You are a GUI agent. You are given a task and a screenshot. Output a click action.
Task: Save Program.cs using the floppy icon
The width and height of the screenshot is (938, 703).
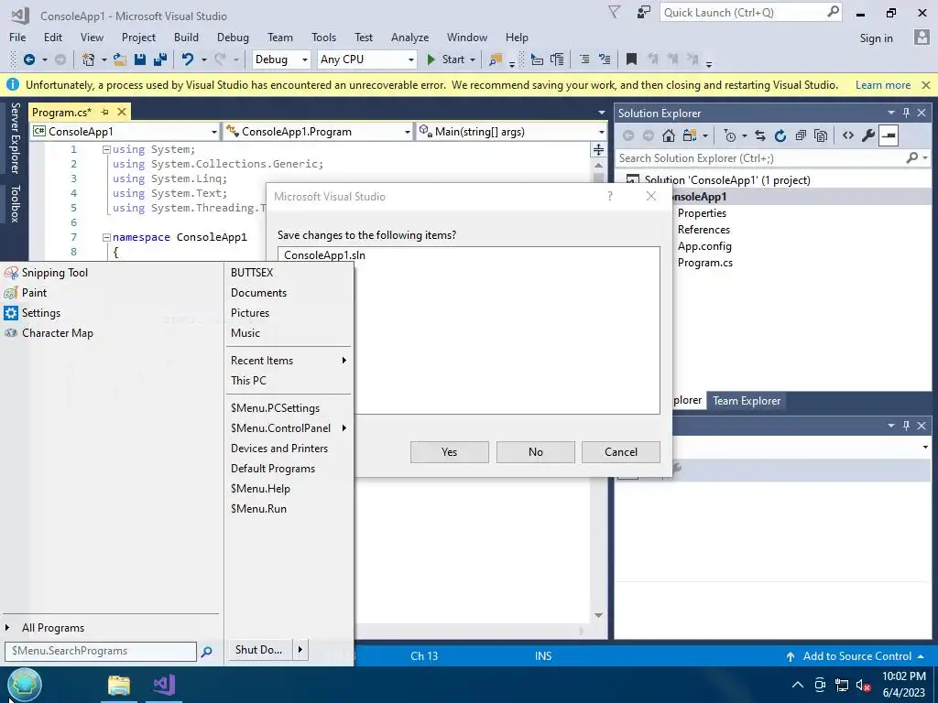[x=140, y=59]
